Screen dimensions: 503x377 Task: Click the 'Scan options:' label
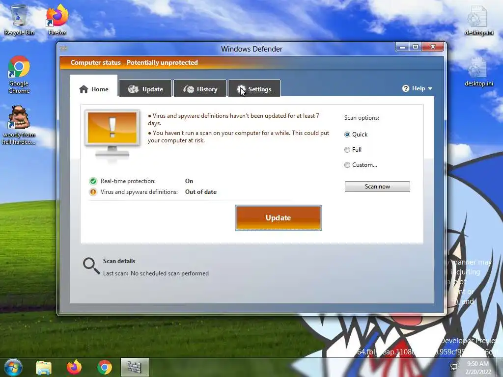[362, 118]
